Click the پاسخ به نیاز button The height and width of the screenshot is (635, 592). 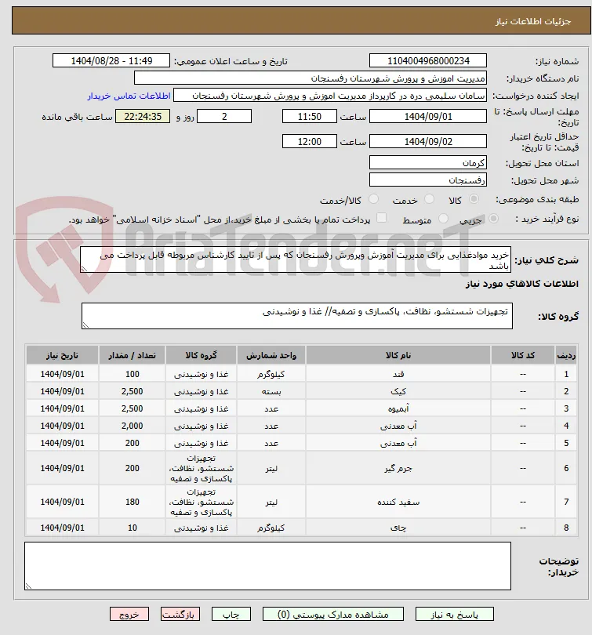click(454, 615)
